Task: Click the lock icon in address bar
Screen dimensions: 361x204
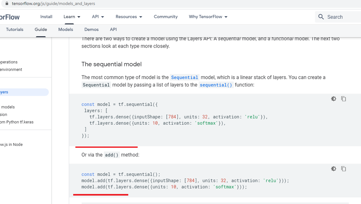Action: [7, 3]
